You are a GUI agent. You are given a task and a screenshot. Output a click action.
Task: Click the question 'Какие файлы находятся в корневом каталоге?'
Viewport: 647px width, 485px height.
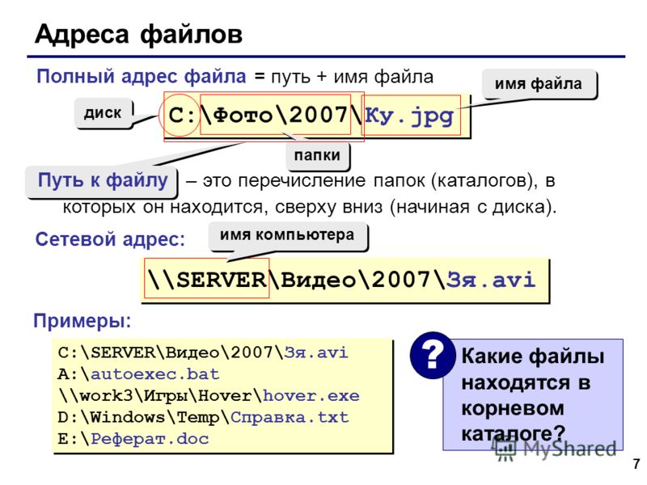tap(532, 394)
